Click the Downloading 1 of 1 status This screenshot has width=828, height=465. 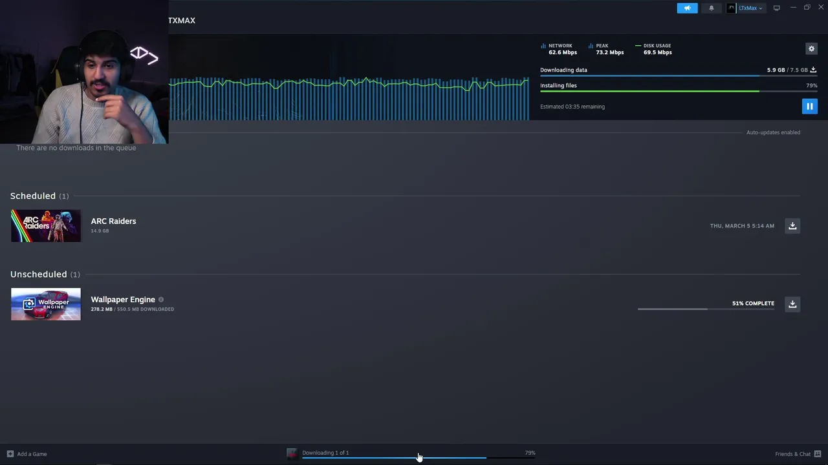(x=325, y=453)
